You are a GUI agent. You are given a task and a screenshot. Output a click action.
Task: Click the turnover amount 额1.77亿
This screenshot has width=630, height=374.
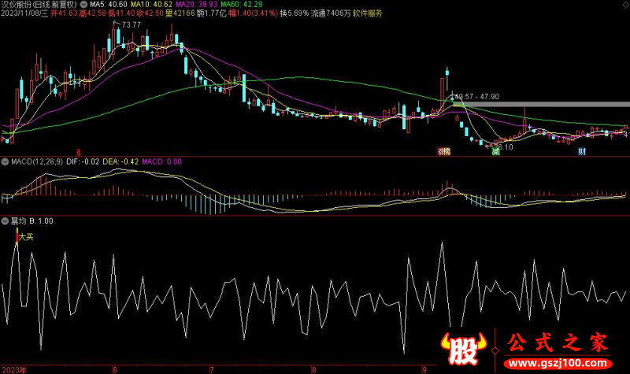click(212, 13)
